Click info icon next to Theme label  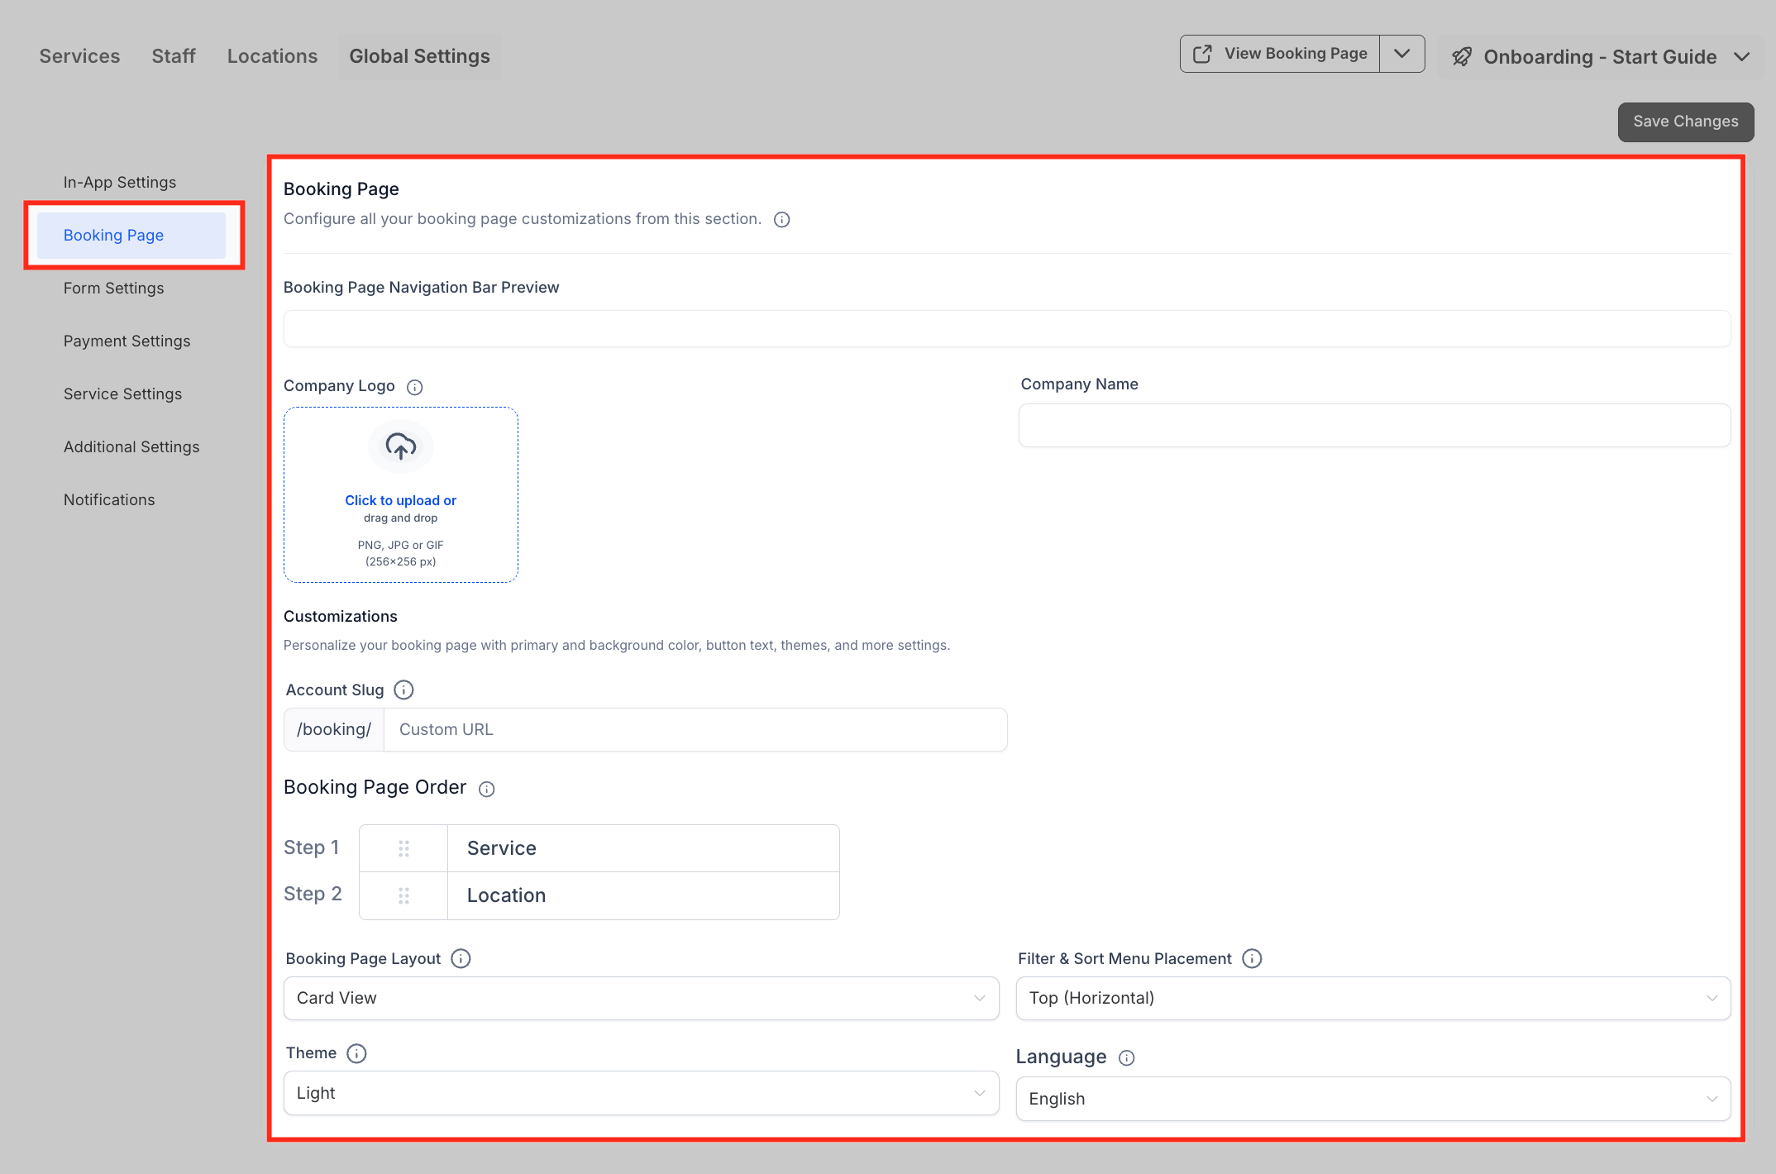[356, 1053]
